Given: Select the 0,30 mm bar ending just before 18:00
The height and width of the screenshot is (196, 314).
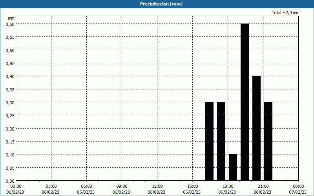Looking at the screenshot, I should tap(221, 141).
